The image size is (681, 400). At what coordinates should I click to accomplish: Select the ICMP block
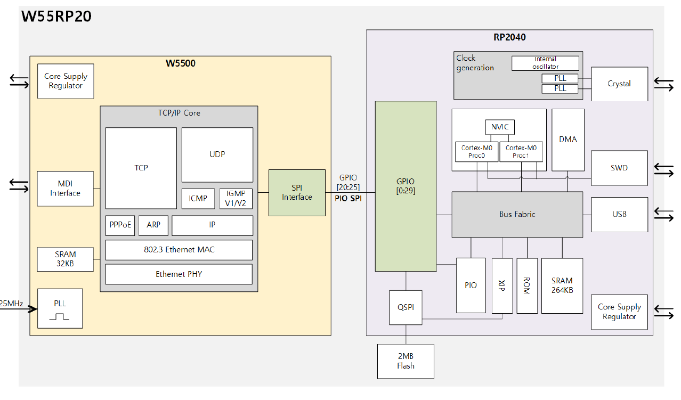pos(198,198)
